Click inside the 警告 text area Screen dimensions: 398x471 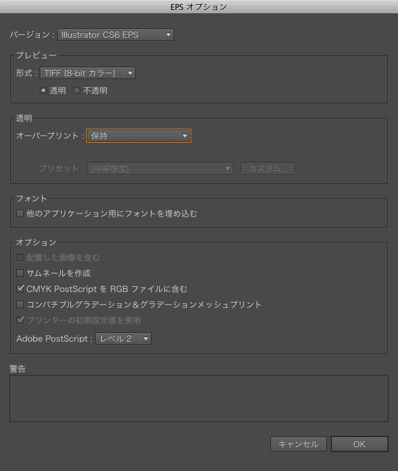[x=199, y=398]
